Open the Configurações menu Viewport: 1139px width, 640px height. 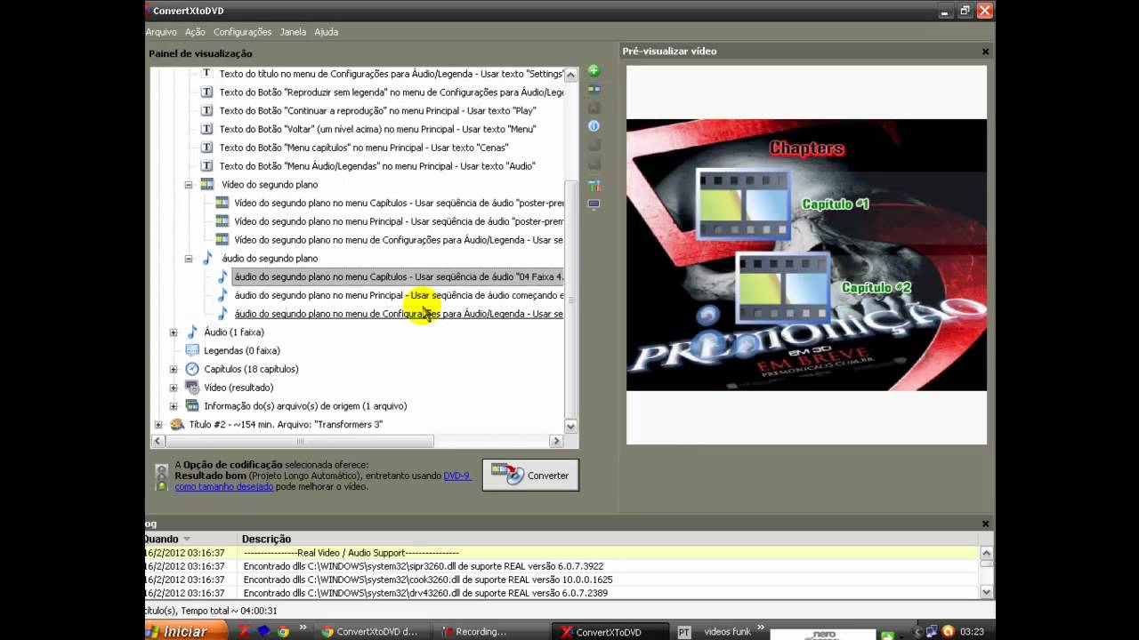pyautogui.click(x=242, y=32)
